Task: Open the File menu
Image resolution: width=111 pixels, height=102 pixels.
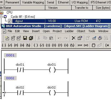Action: (10, 31)
